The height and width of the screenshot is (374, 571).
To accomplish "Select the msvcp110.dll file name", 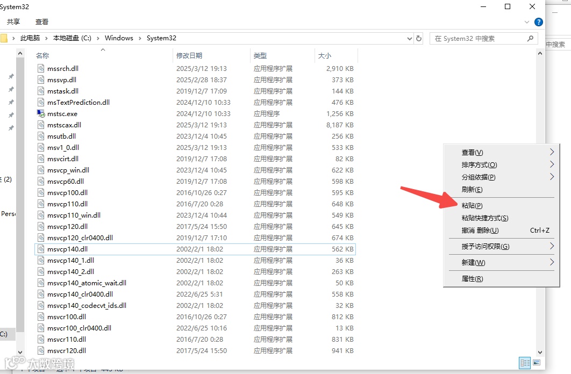I will (x=67, y=204).
